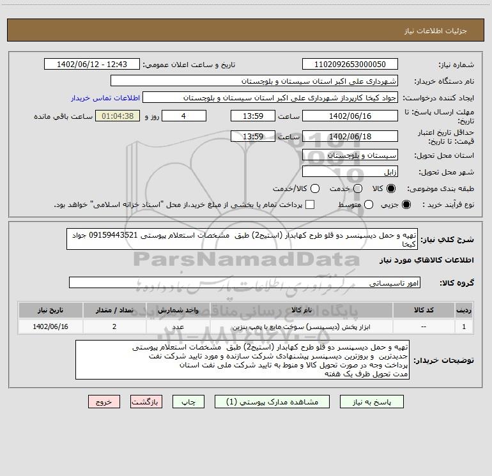The width and height of the screenshot is (492, 476).
Task: Click the unit cell عدد in table
Action: [x=178, y=326]
